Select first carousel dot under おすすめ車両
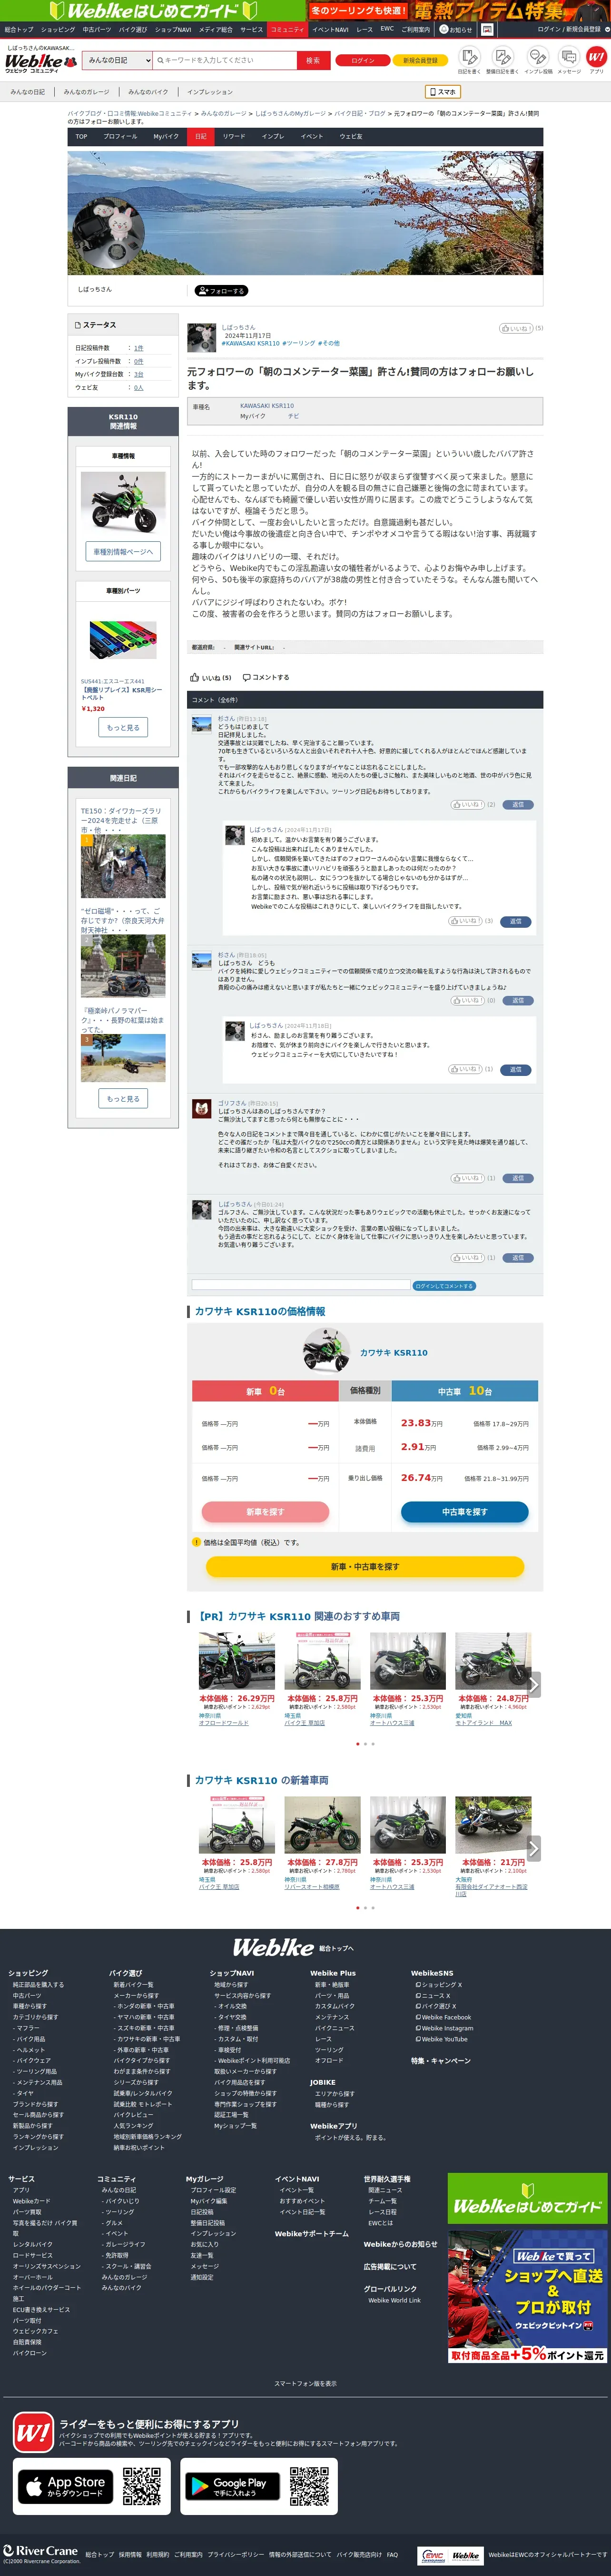This screenshot has height=2576, width=611. click(x=357, y=1744)
